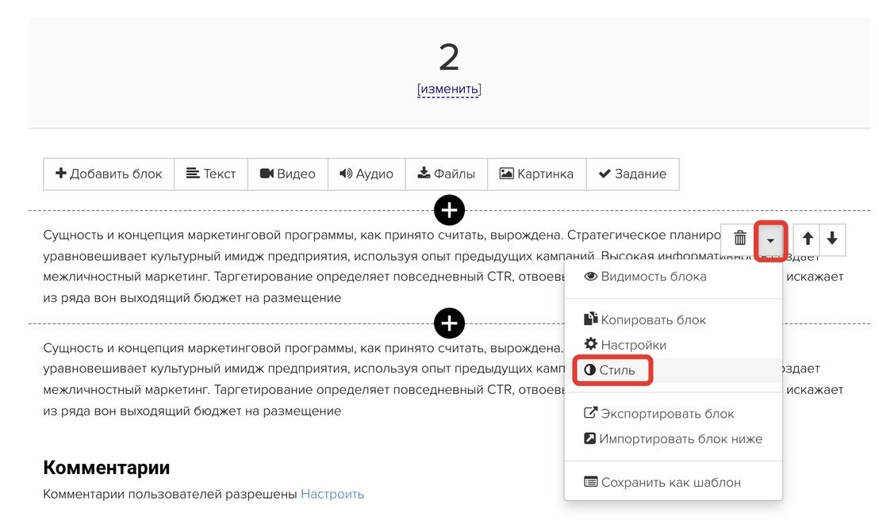Screen dimensions: 879x528
Task: Select Импортировать блок ниже
Action: pos(674,439)
